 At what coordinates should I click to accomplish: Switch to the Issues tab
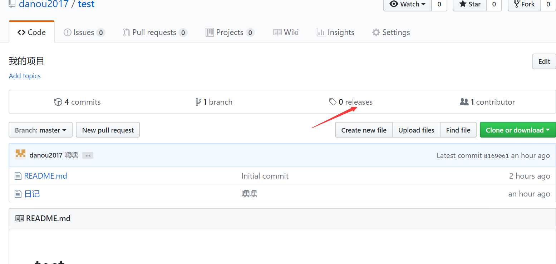84,33
